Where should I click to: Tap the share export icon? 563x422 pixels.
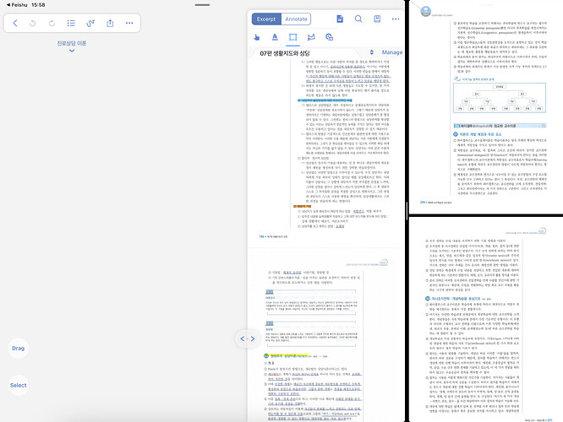(110, 24)
